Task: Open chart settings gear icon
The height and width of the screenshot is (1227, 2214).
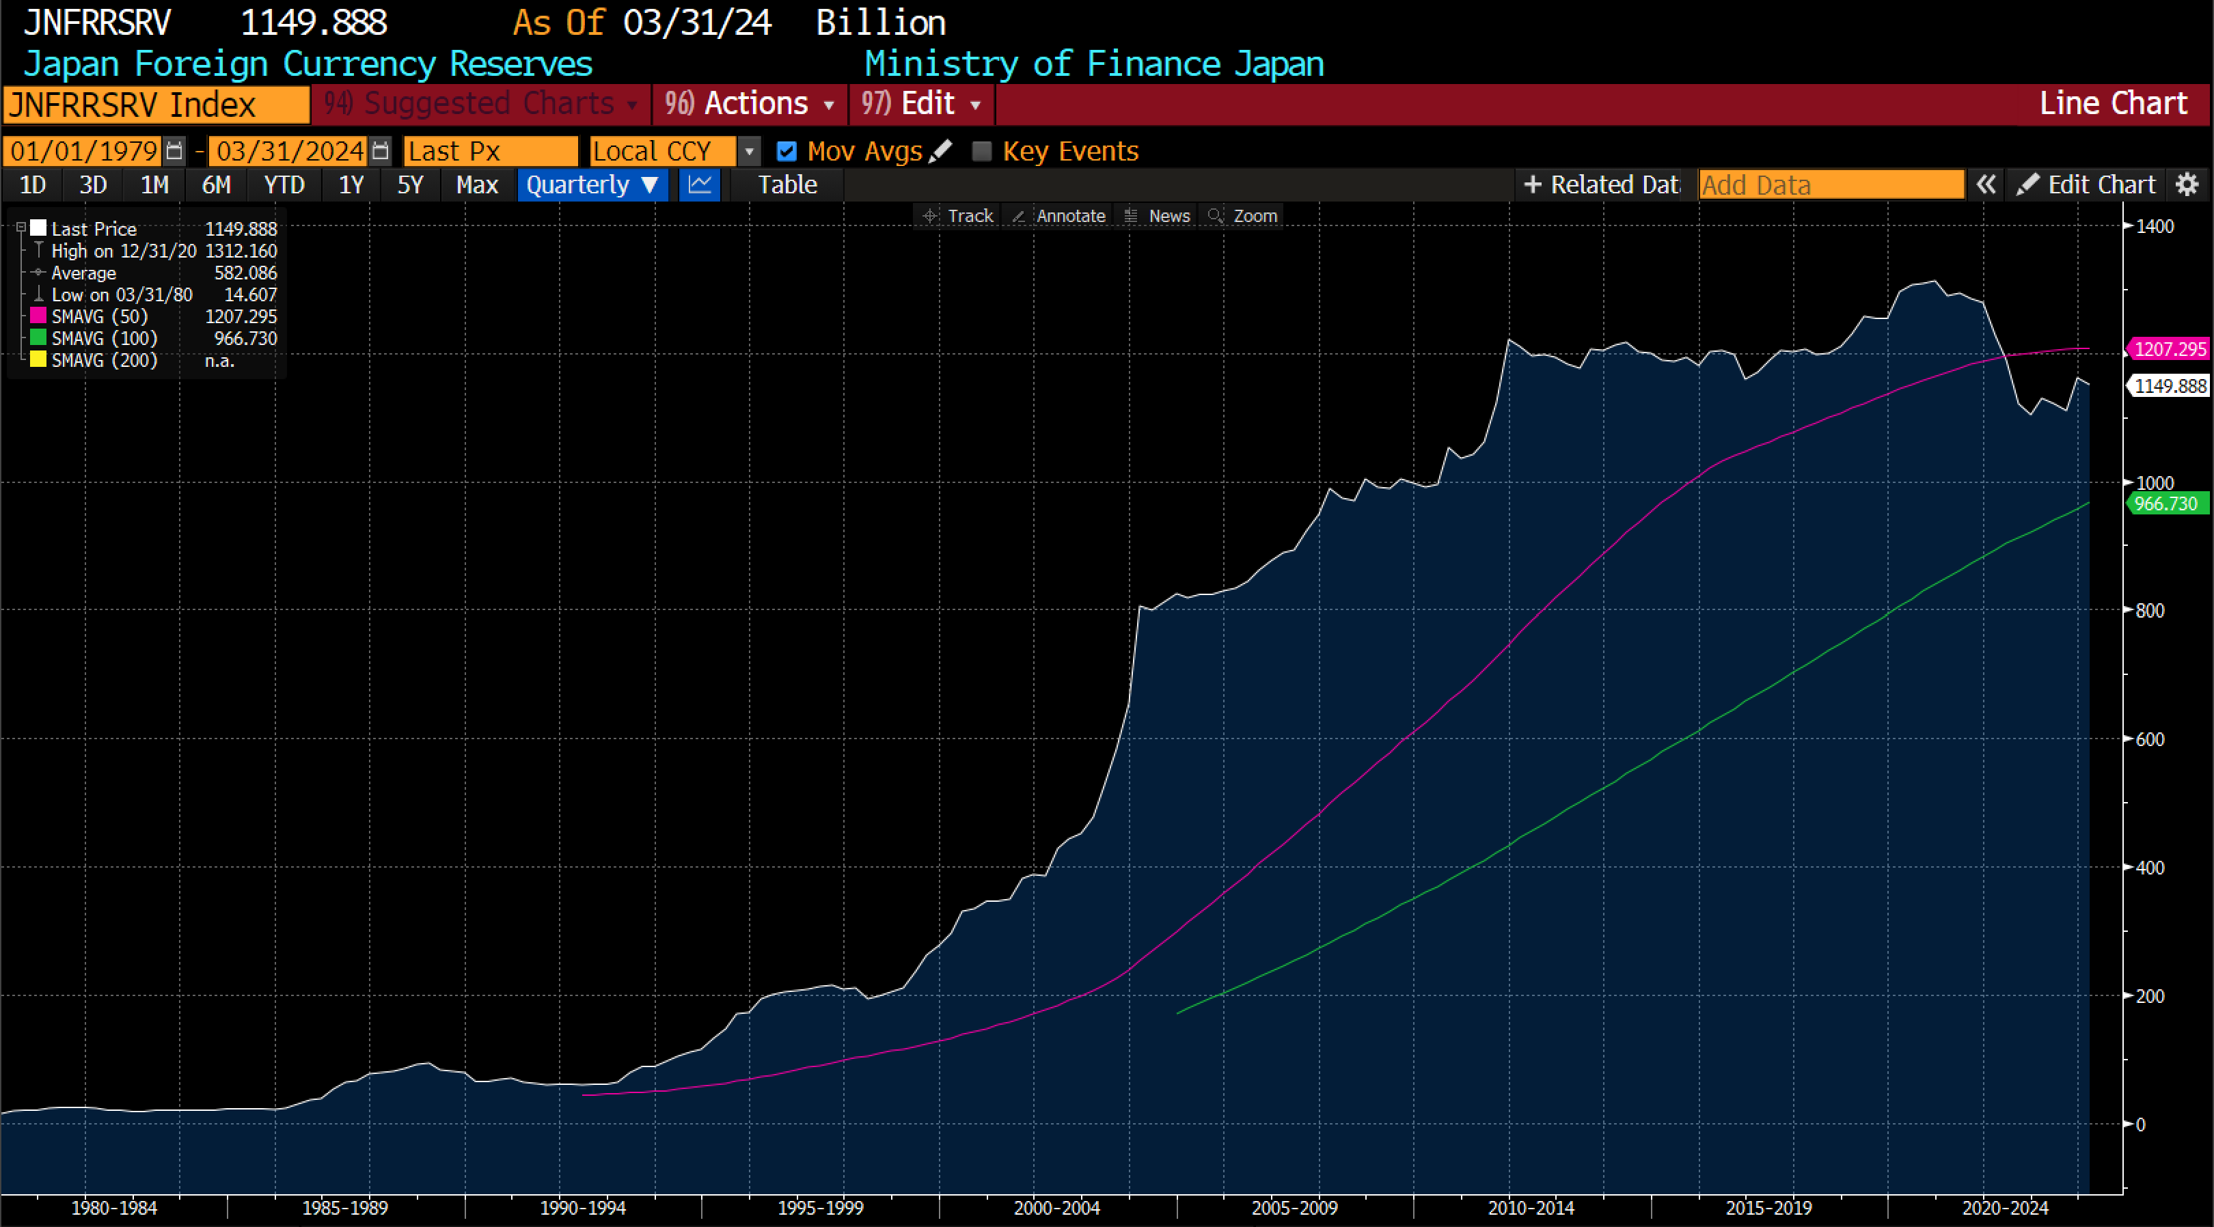Action: [2187, 184]
